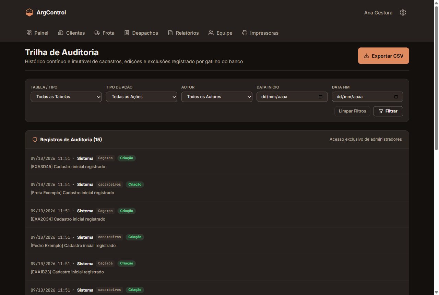Select the [Pedro Exemplo] Cadastro inicial registrado entry
439x295 pixels.
[217, 241]
